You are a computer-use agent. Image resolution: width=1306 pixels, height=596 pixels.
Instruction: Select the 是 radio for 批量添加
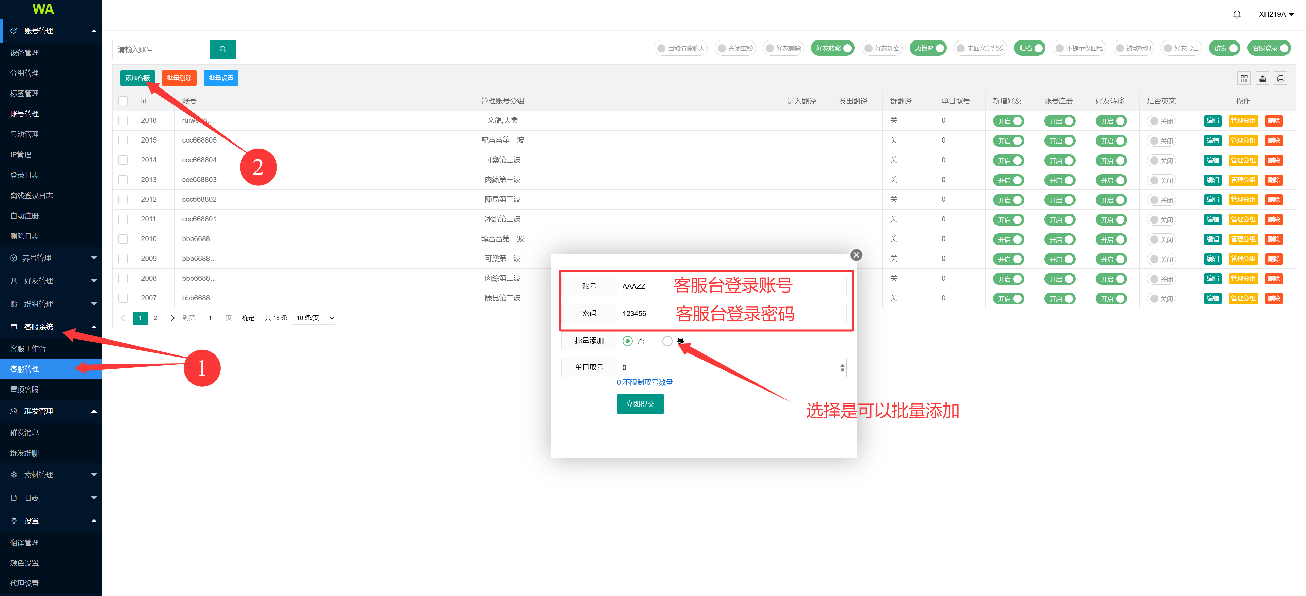667,341
